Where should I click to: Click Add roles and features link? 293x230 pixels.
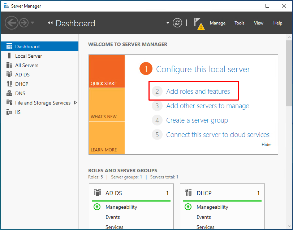coord(198,91)
